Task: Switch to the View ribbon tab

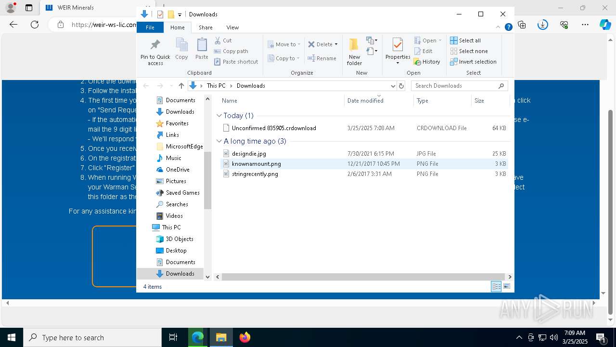Action: (x=232, y=27)
